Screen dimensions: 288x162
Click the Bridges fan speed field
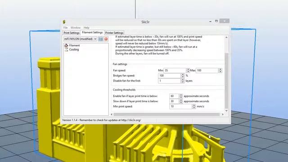(x=170, y=76)
